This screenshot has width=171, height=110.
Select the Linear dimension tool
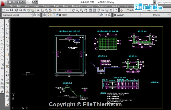pos(7,21)
